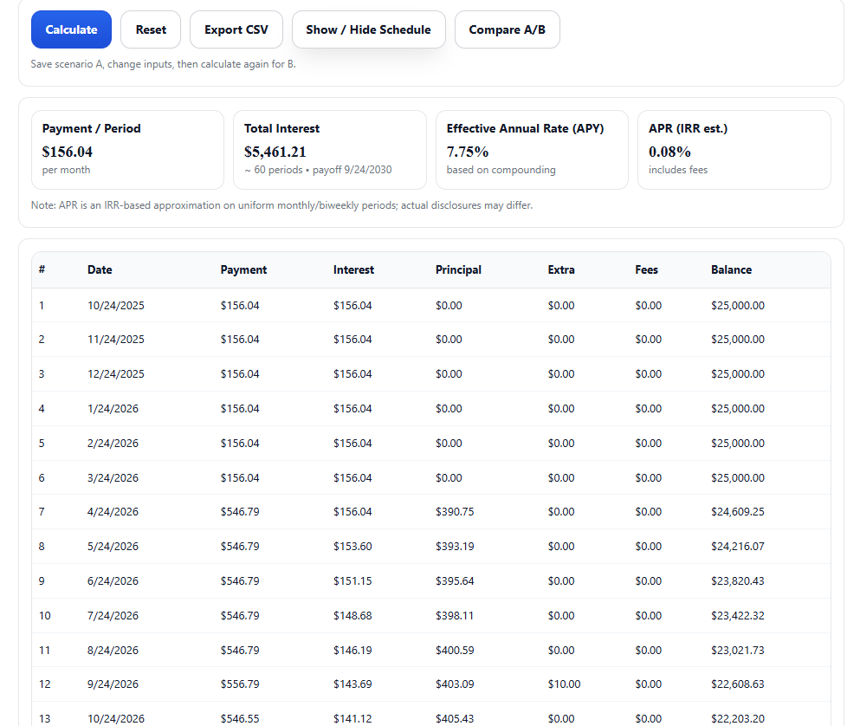Click the Payment column header

[x=243, y=269]
